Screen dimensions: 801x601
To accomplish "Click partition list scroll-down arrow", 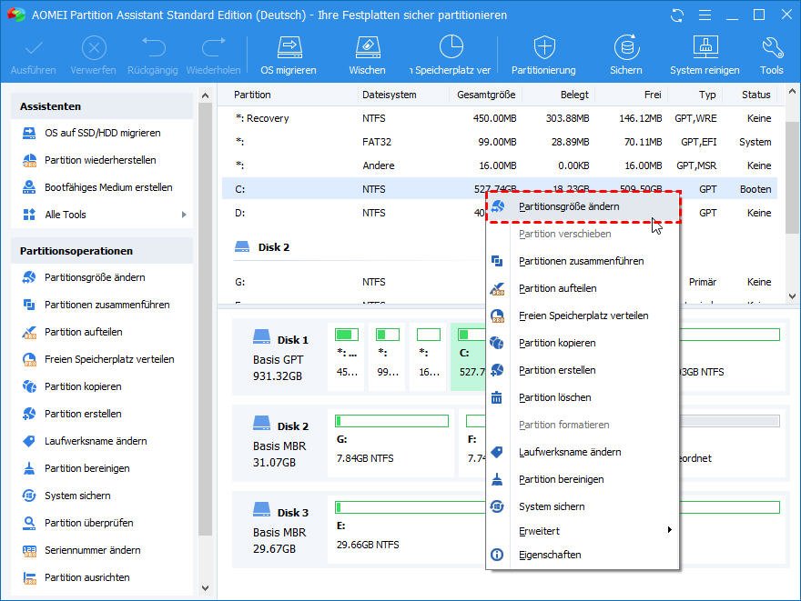I will coord(792,296).
